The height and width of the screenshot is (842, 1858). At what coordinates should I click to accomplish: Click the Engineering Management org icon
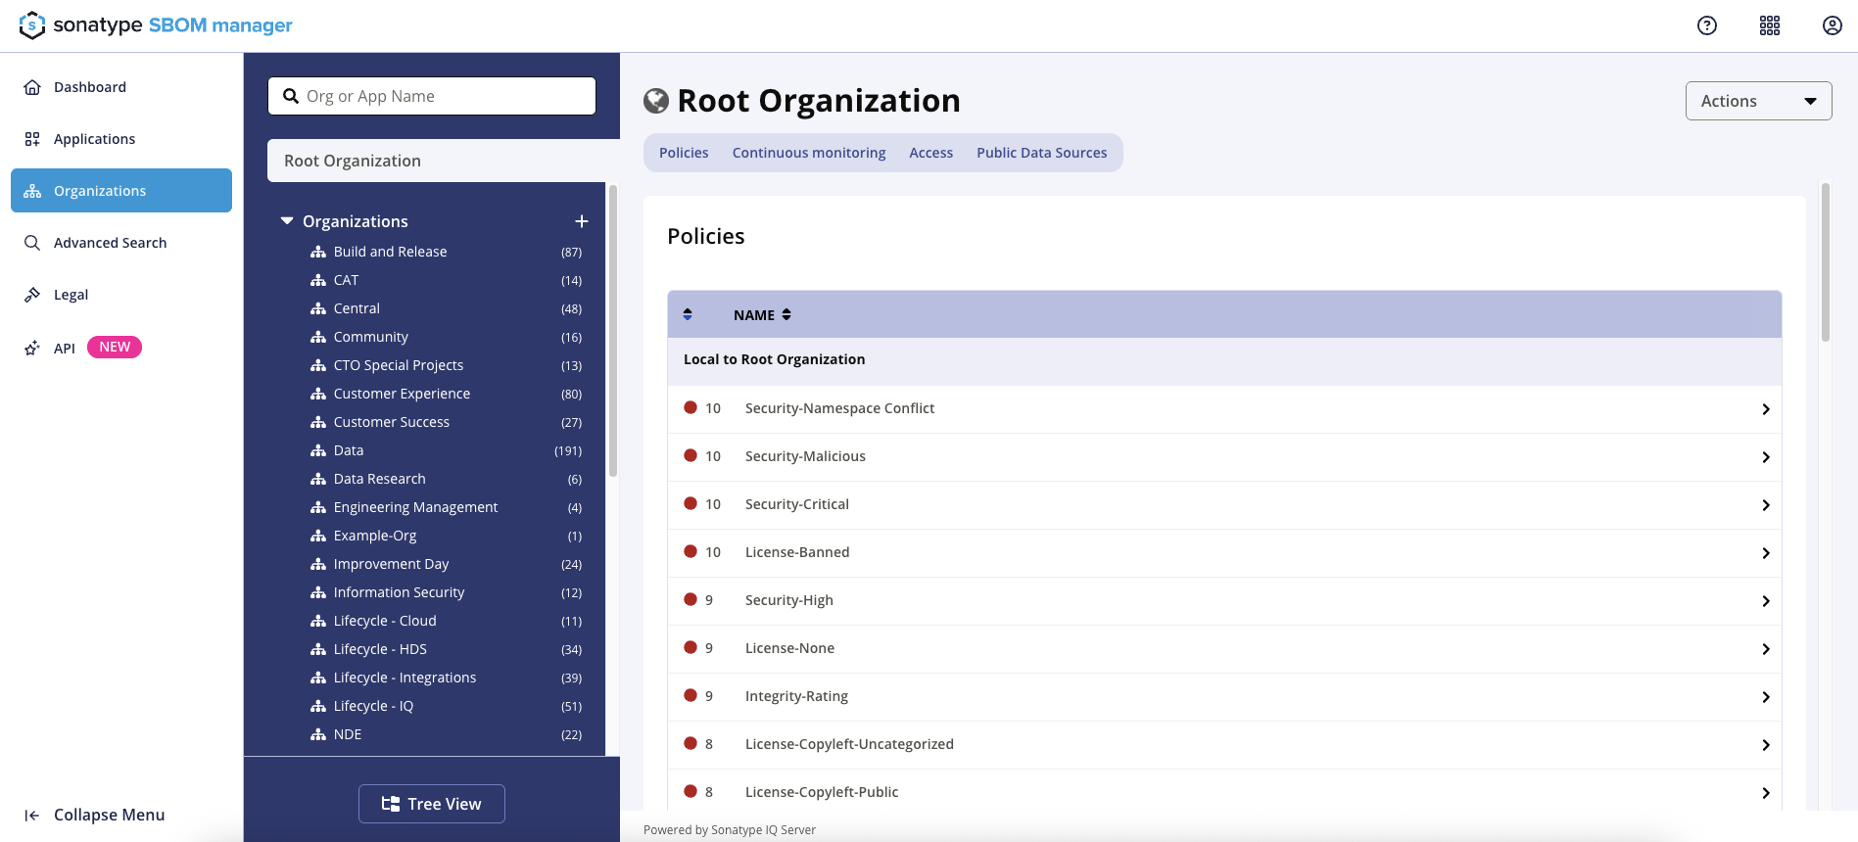click(x=318, y=507)
